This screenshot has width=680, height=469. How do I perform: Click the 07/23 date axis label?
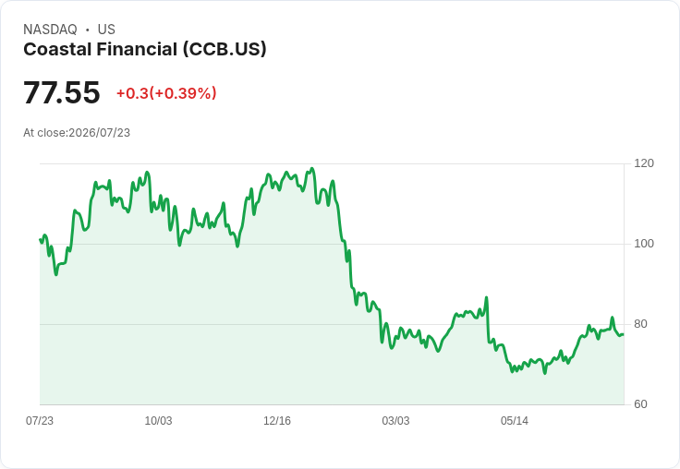point(40,420)
